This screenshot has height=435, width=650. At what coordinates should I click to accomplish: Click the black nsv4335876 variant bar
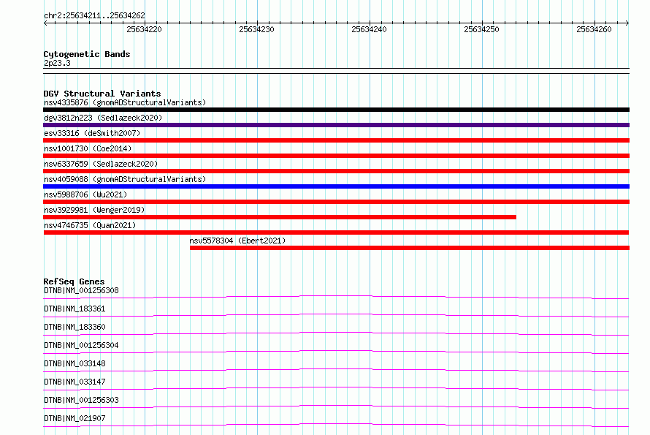click(336, 110)
